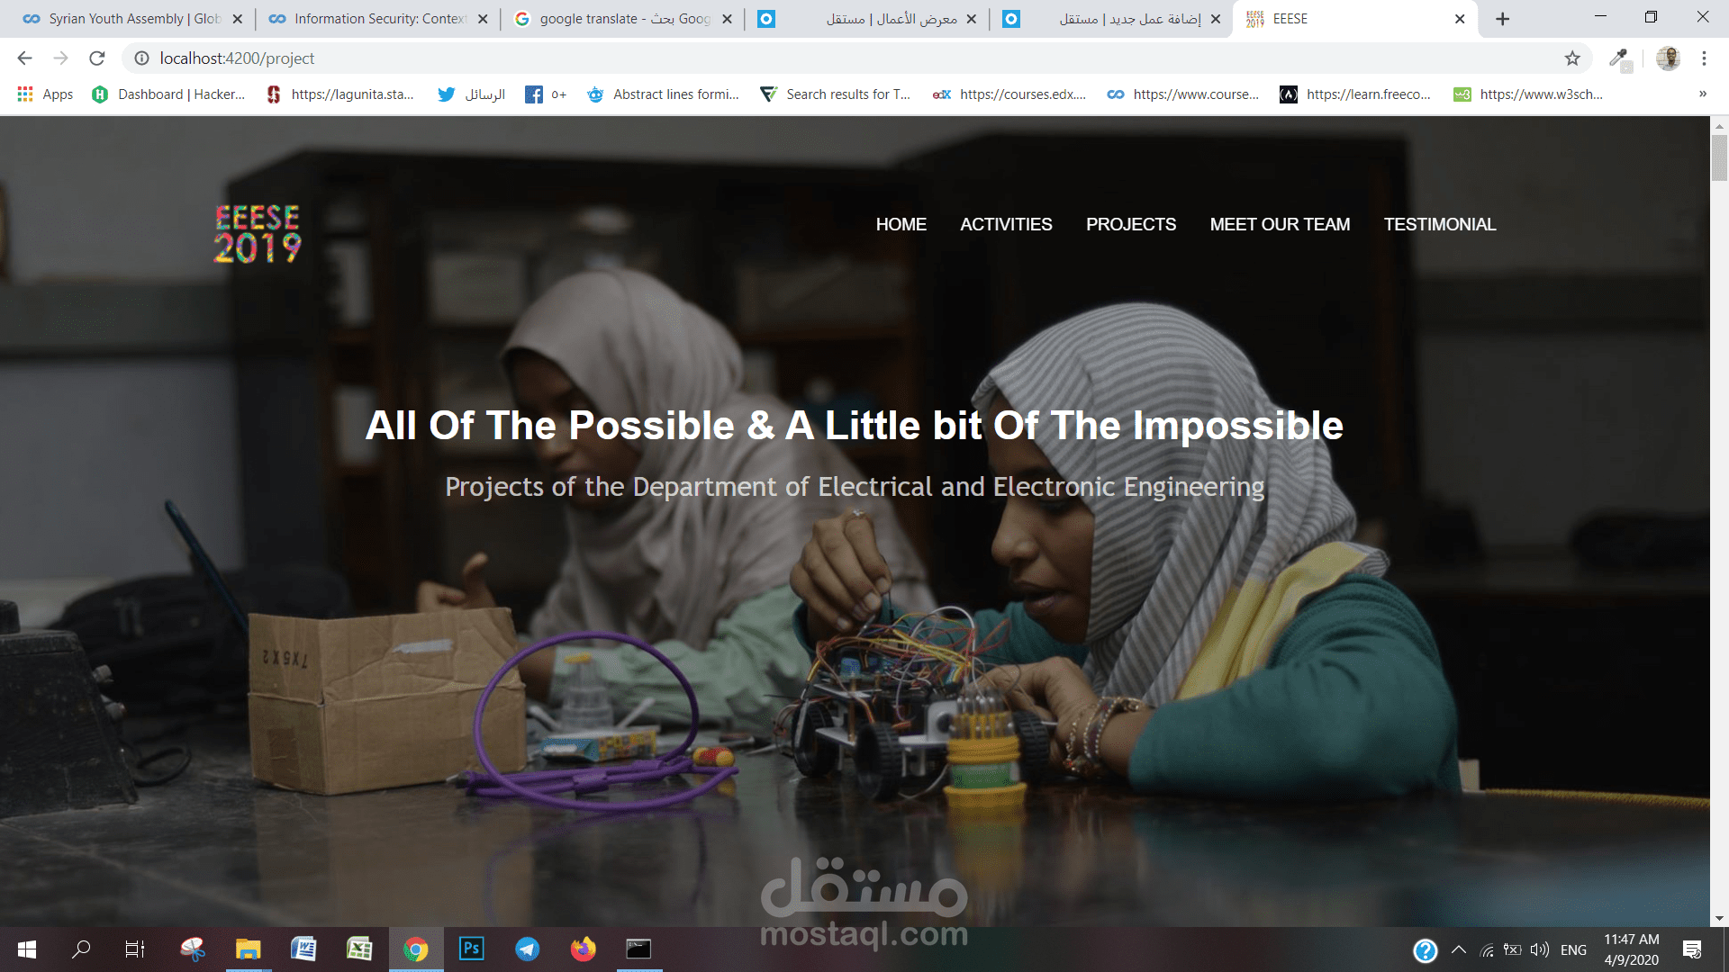Click the Apps bookmarks shortcut
1729x972 pixels.
(x=45, y=94)
